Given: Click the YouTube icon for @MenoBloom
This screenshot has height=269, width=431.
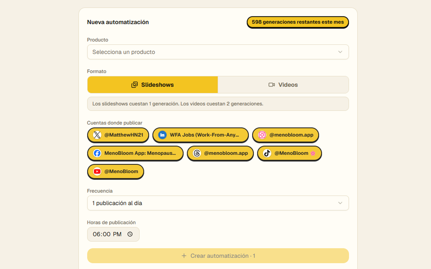Looking at the screenshot, I should click(97, 171).
